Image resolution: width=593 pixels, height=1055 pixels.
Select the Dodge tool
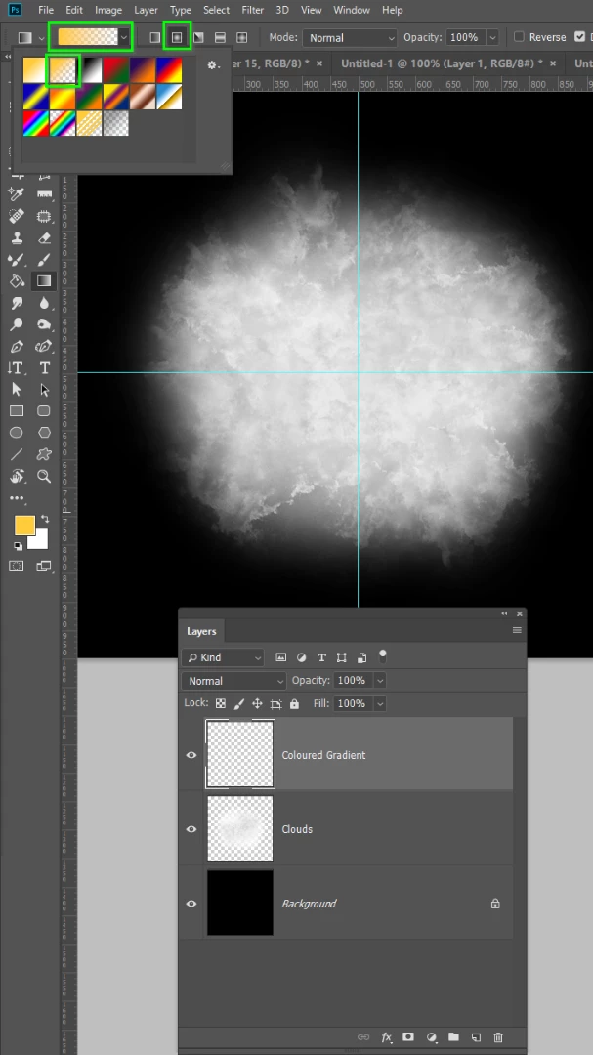(x=17, y=325)
